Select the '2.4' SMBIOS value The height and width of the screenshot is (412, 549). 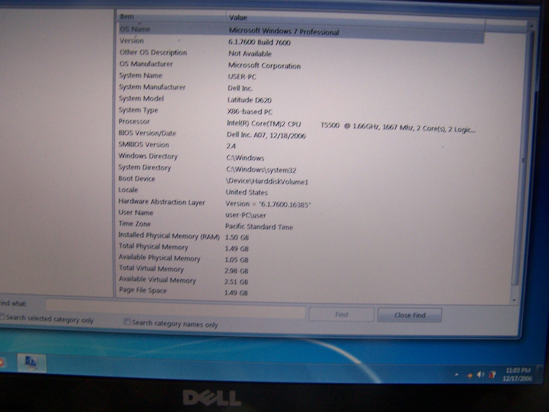(231, 146)
